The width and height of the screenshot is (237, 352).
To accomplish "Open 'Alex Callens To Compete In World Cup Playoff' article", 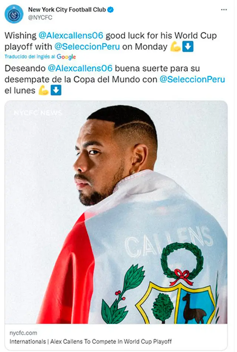I will (x=111, y=342).
